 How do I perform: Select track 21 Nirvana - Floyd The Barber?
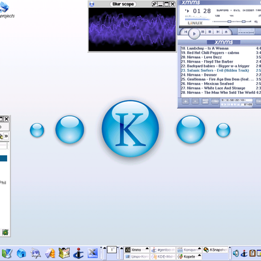[221, 61]
